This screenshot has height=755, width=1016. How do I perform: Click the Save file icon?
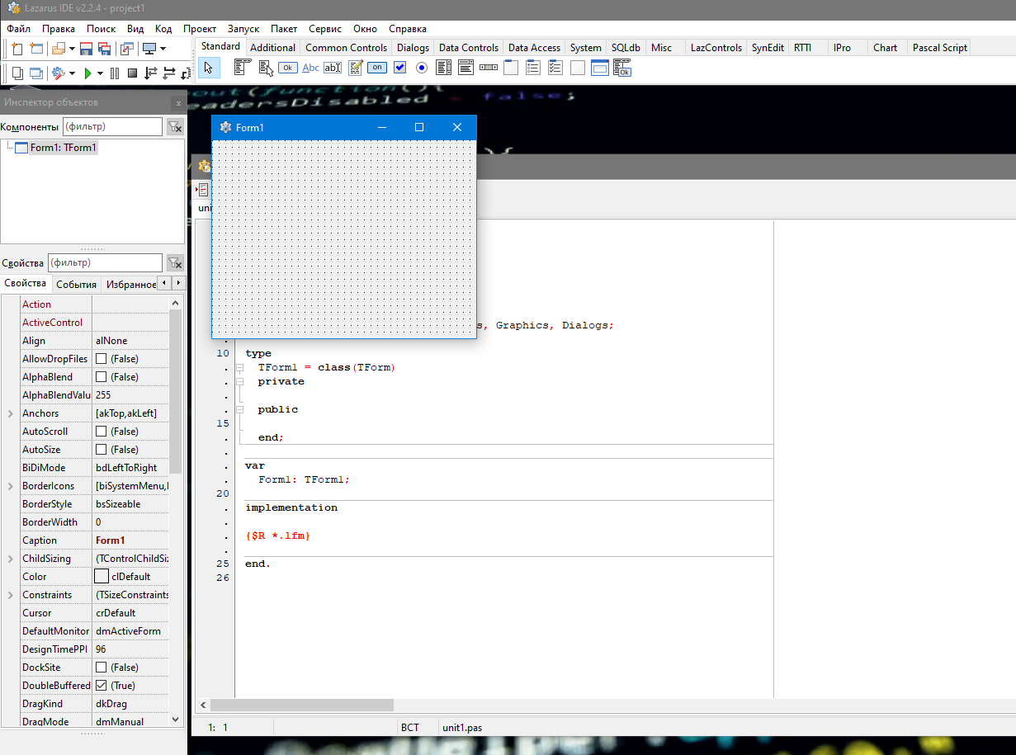point(86,49)
